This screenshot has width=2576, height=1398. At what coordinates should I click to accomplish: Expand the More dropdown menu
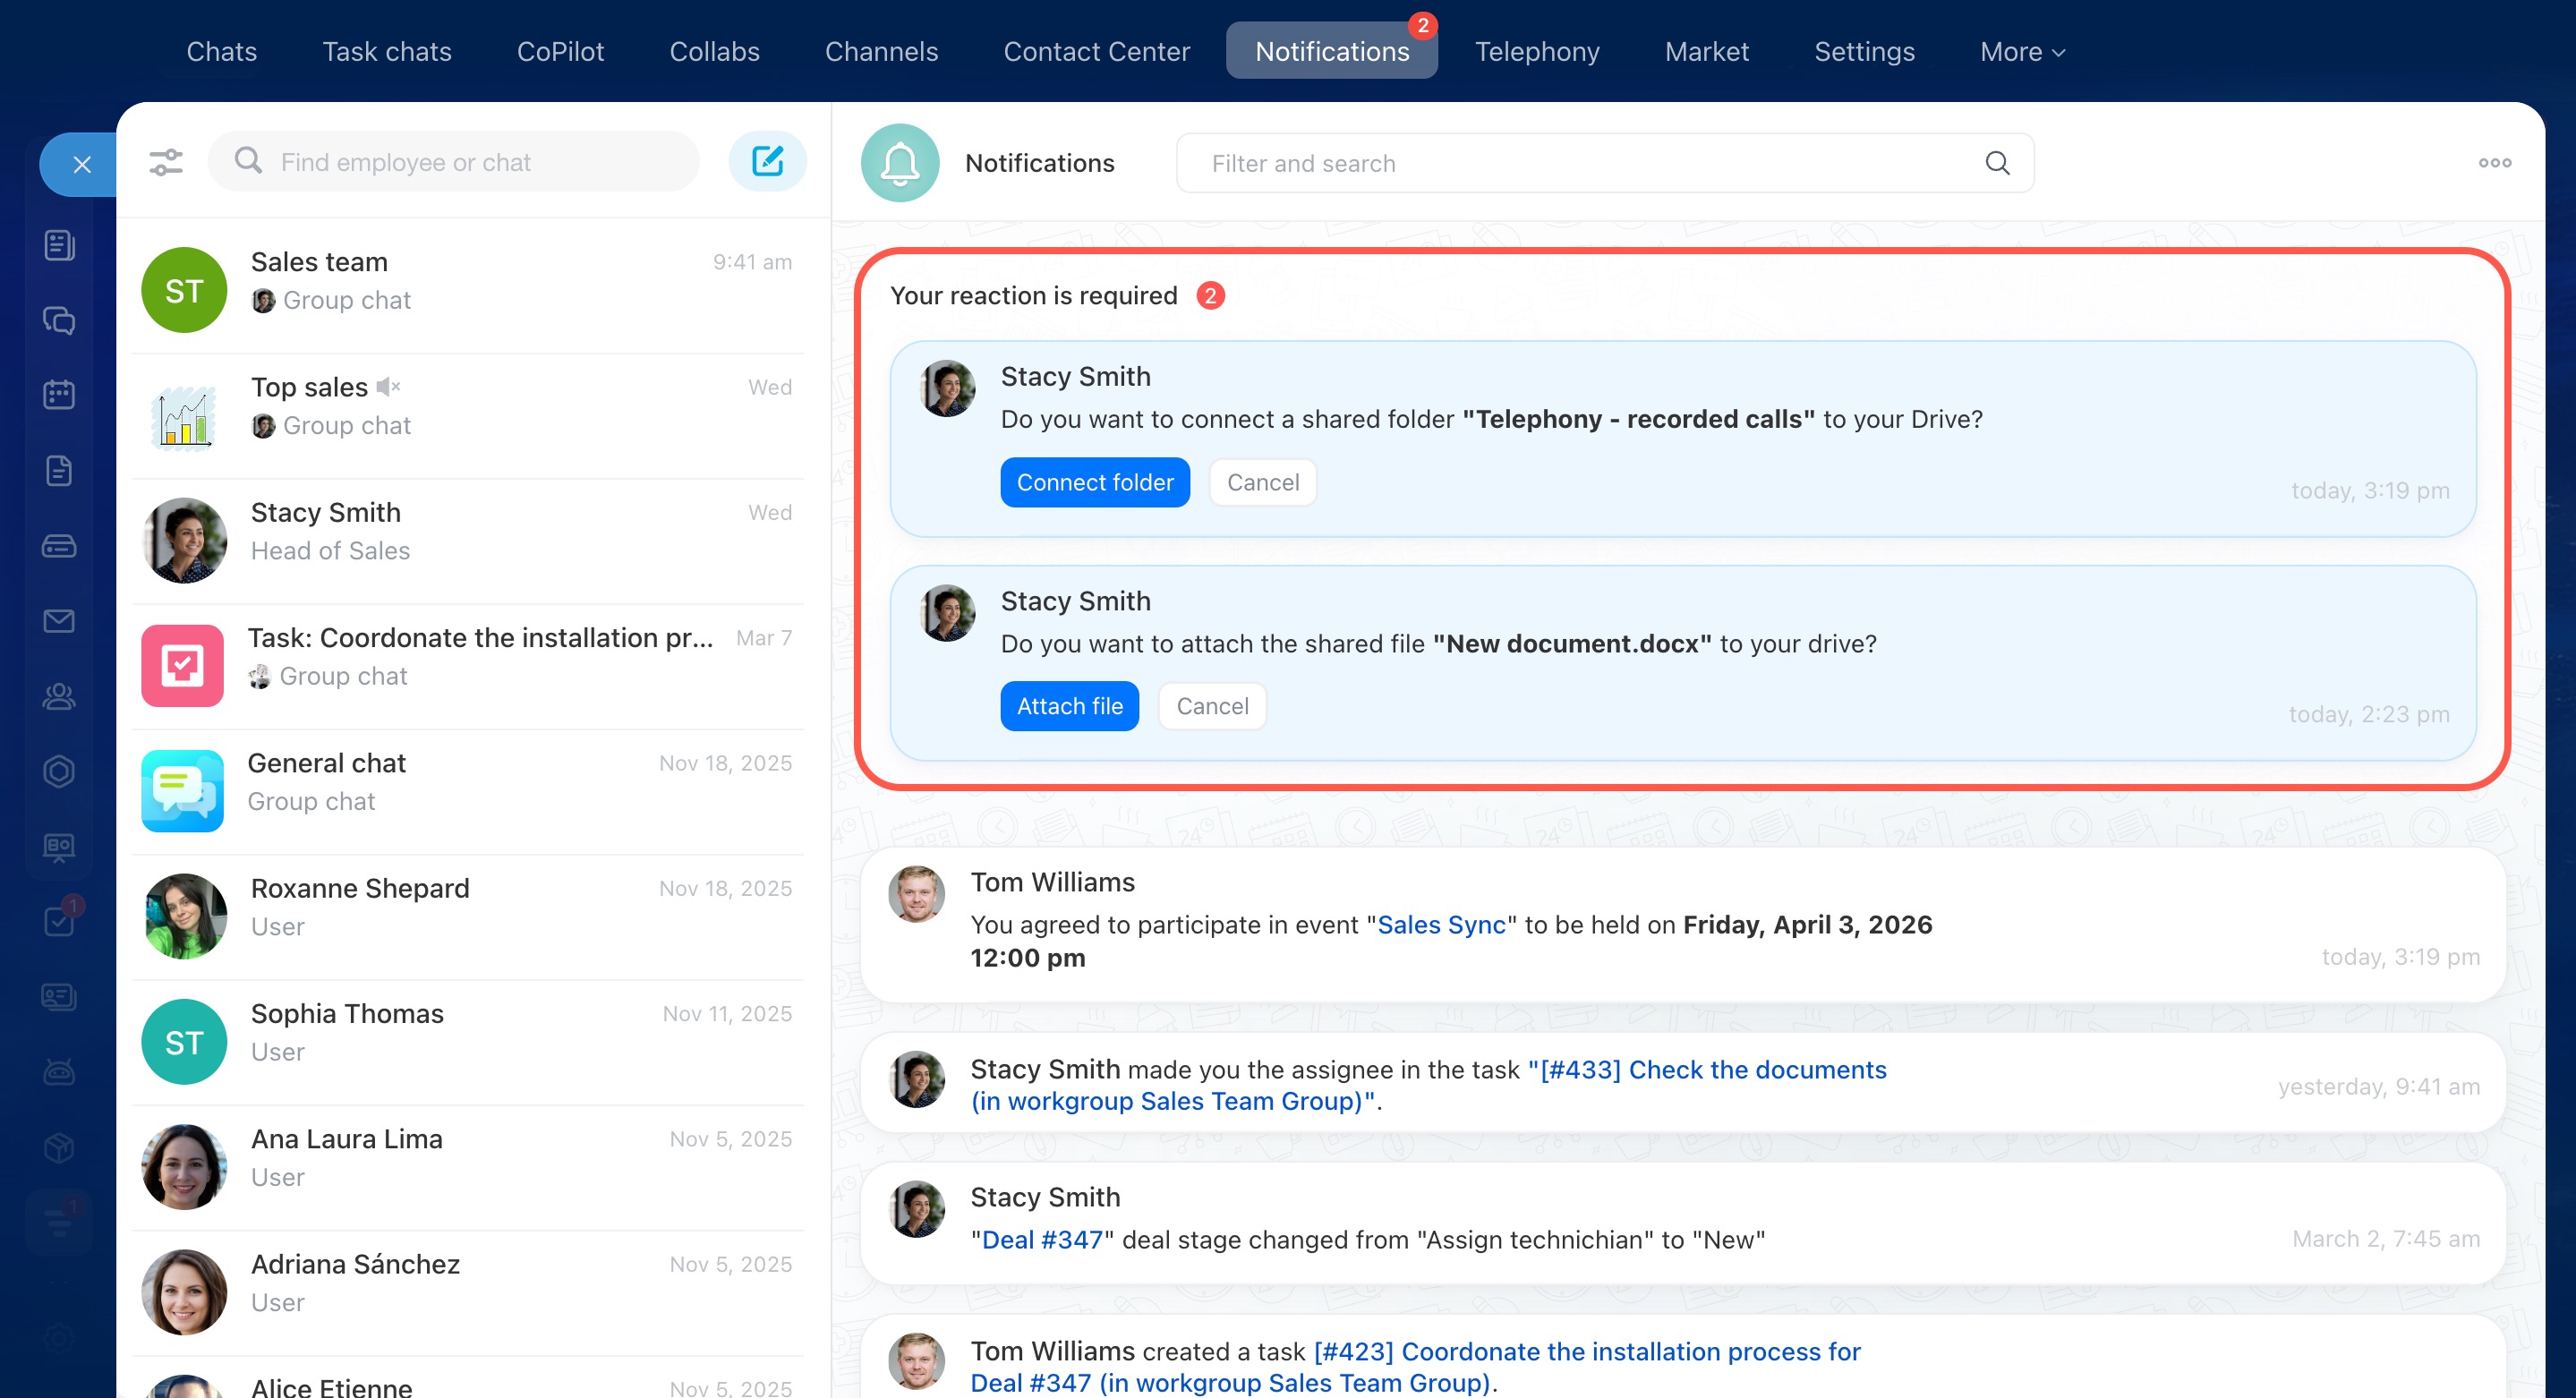click(x=2022, y=52)
